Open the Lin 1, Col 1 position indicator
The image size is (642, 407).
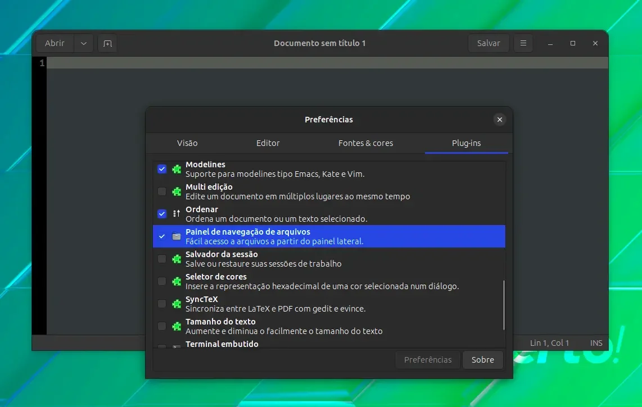tap(549, 343)
